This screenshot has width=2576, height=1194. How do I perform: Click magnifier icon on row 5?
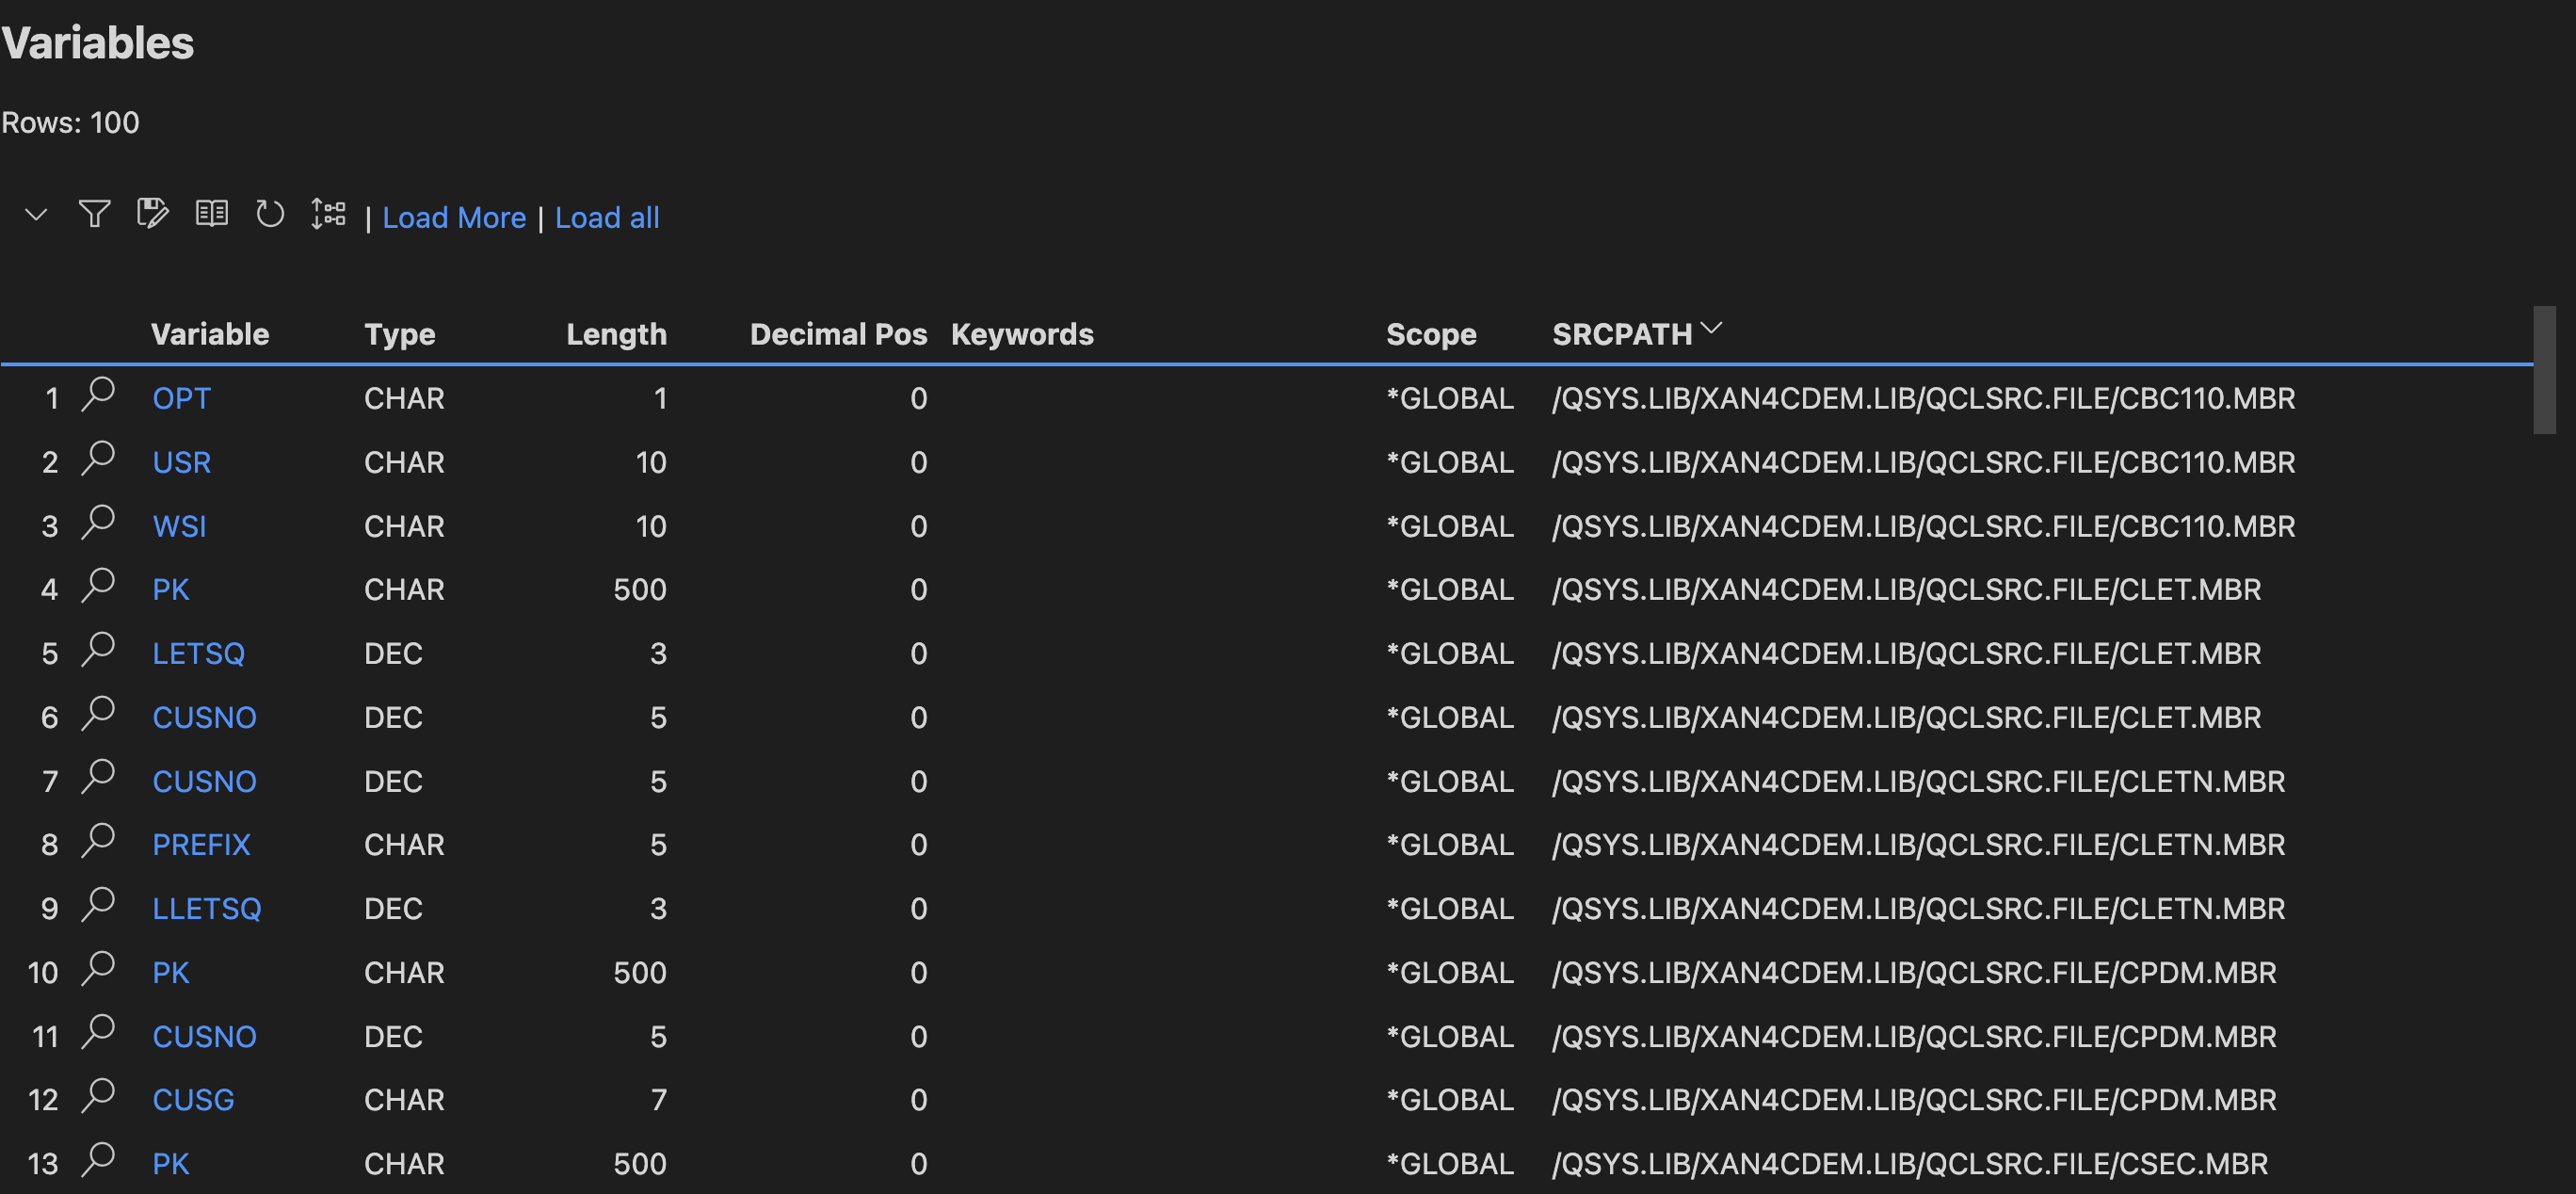(x=99, y=649)
